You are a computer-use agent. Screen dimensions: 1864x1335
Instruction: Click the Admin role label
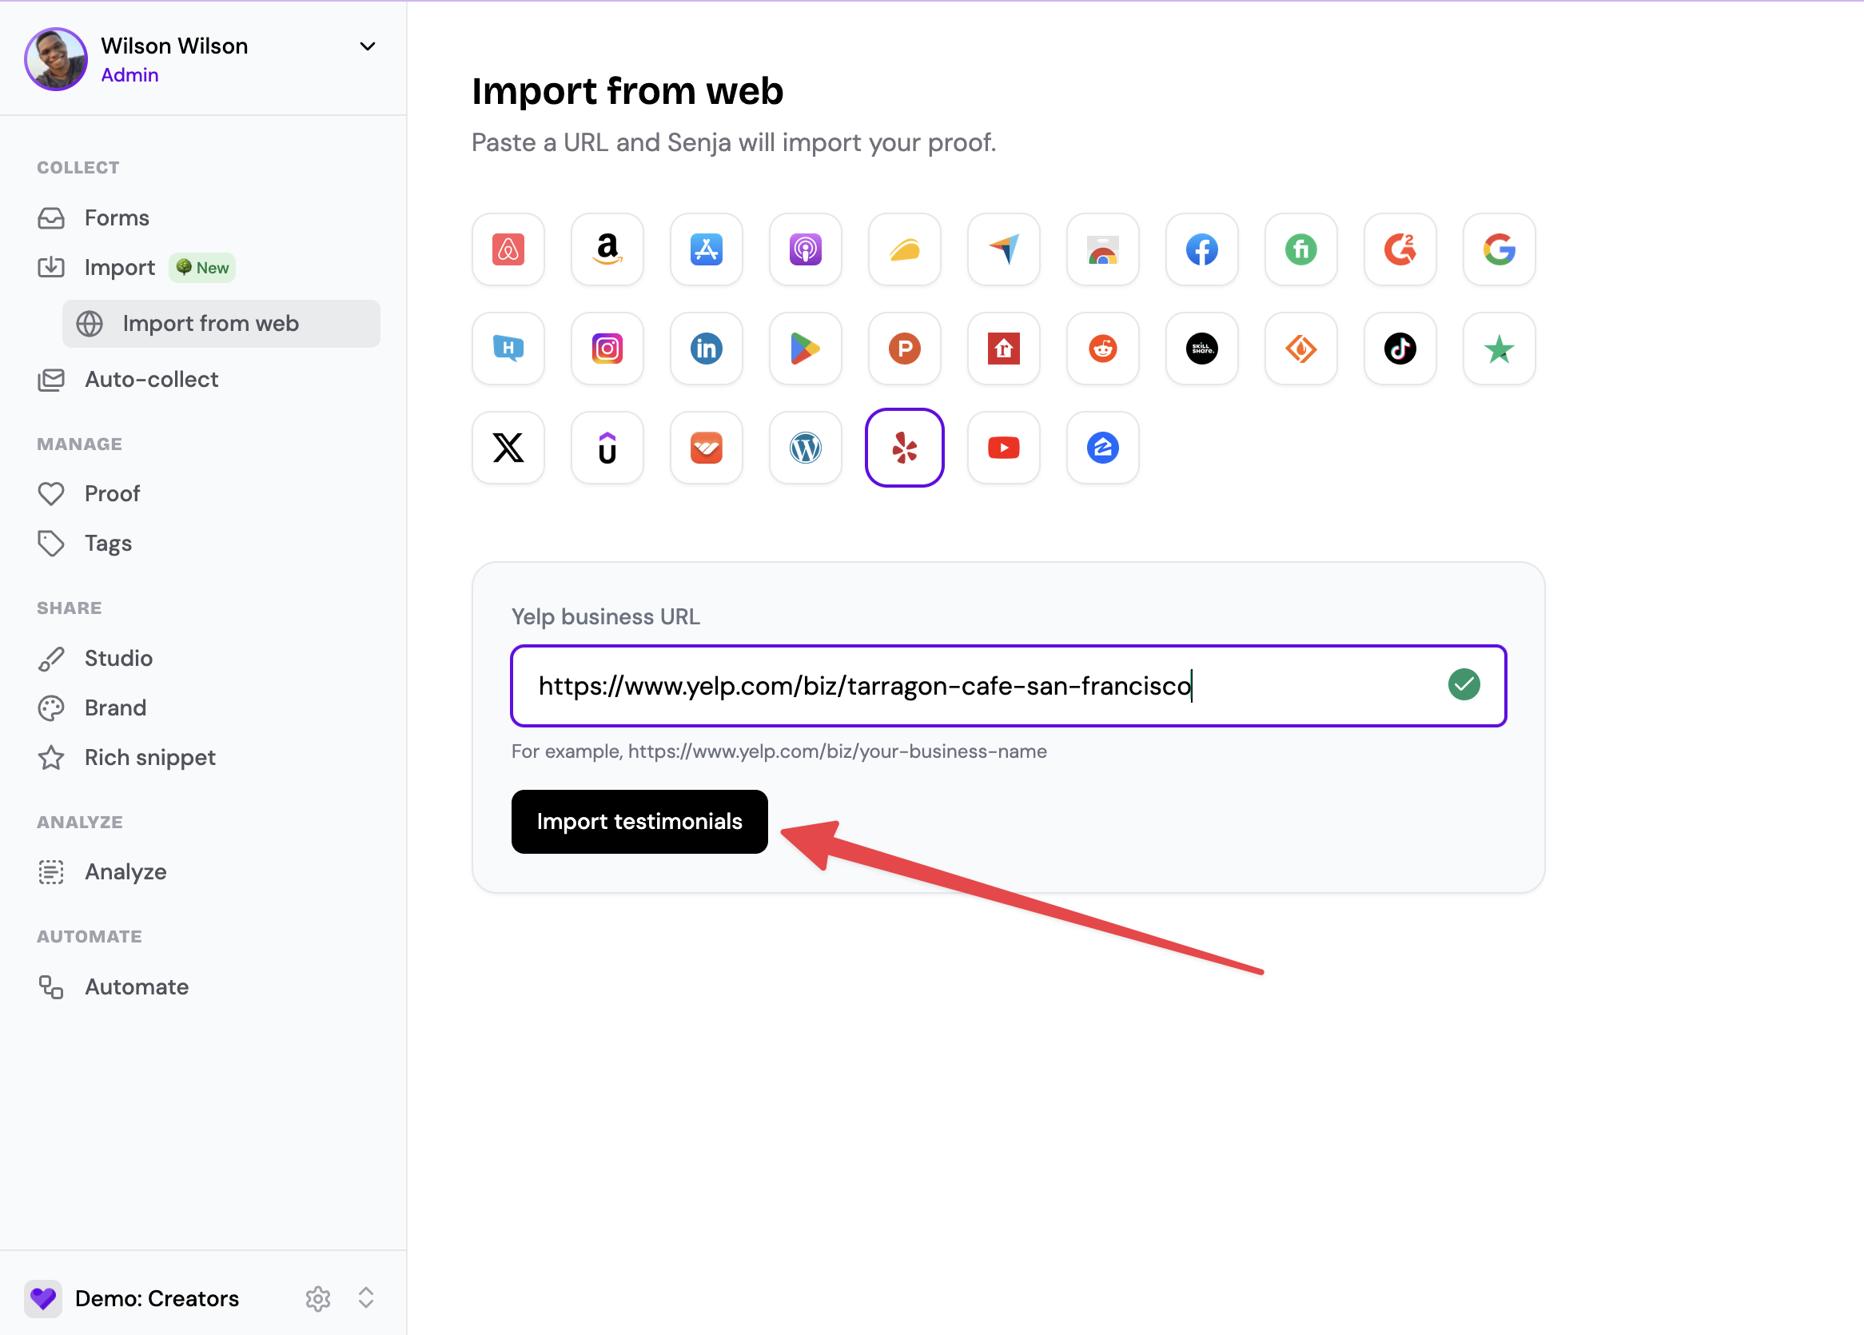(x=129, y=75)
